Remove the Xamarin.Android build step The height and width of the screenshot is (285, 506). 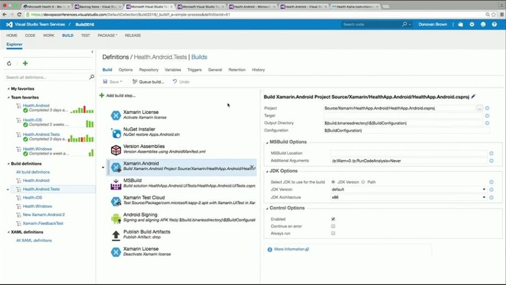(x=252, y=167)
